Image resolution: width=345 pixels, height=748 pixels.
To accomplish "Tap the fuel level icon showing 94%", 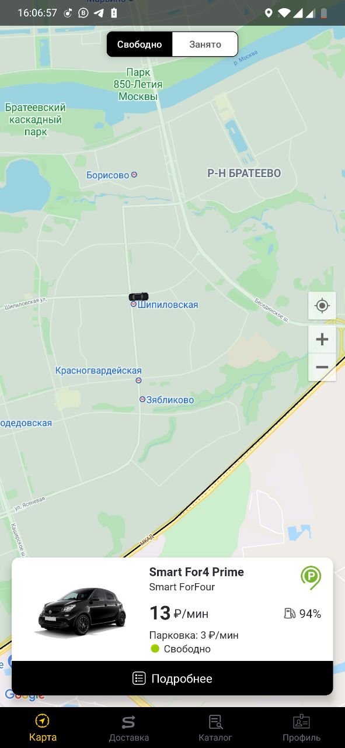I will click(290, 613).
